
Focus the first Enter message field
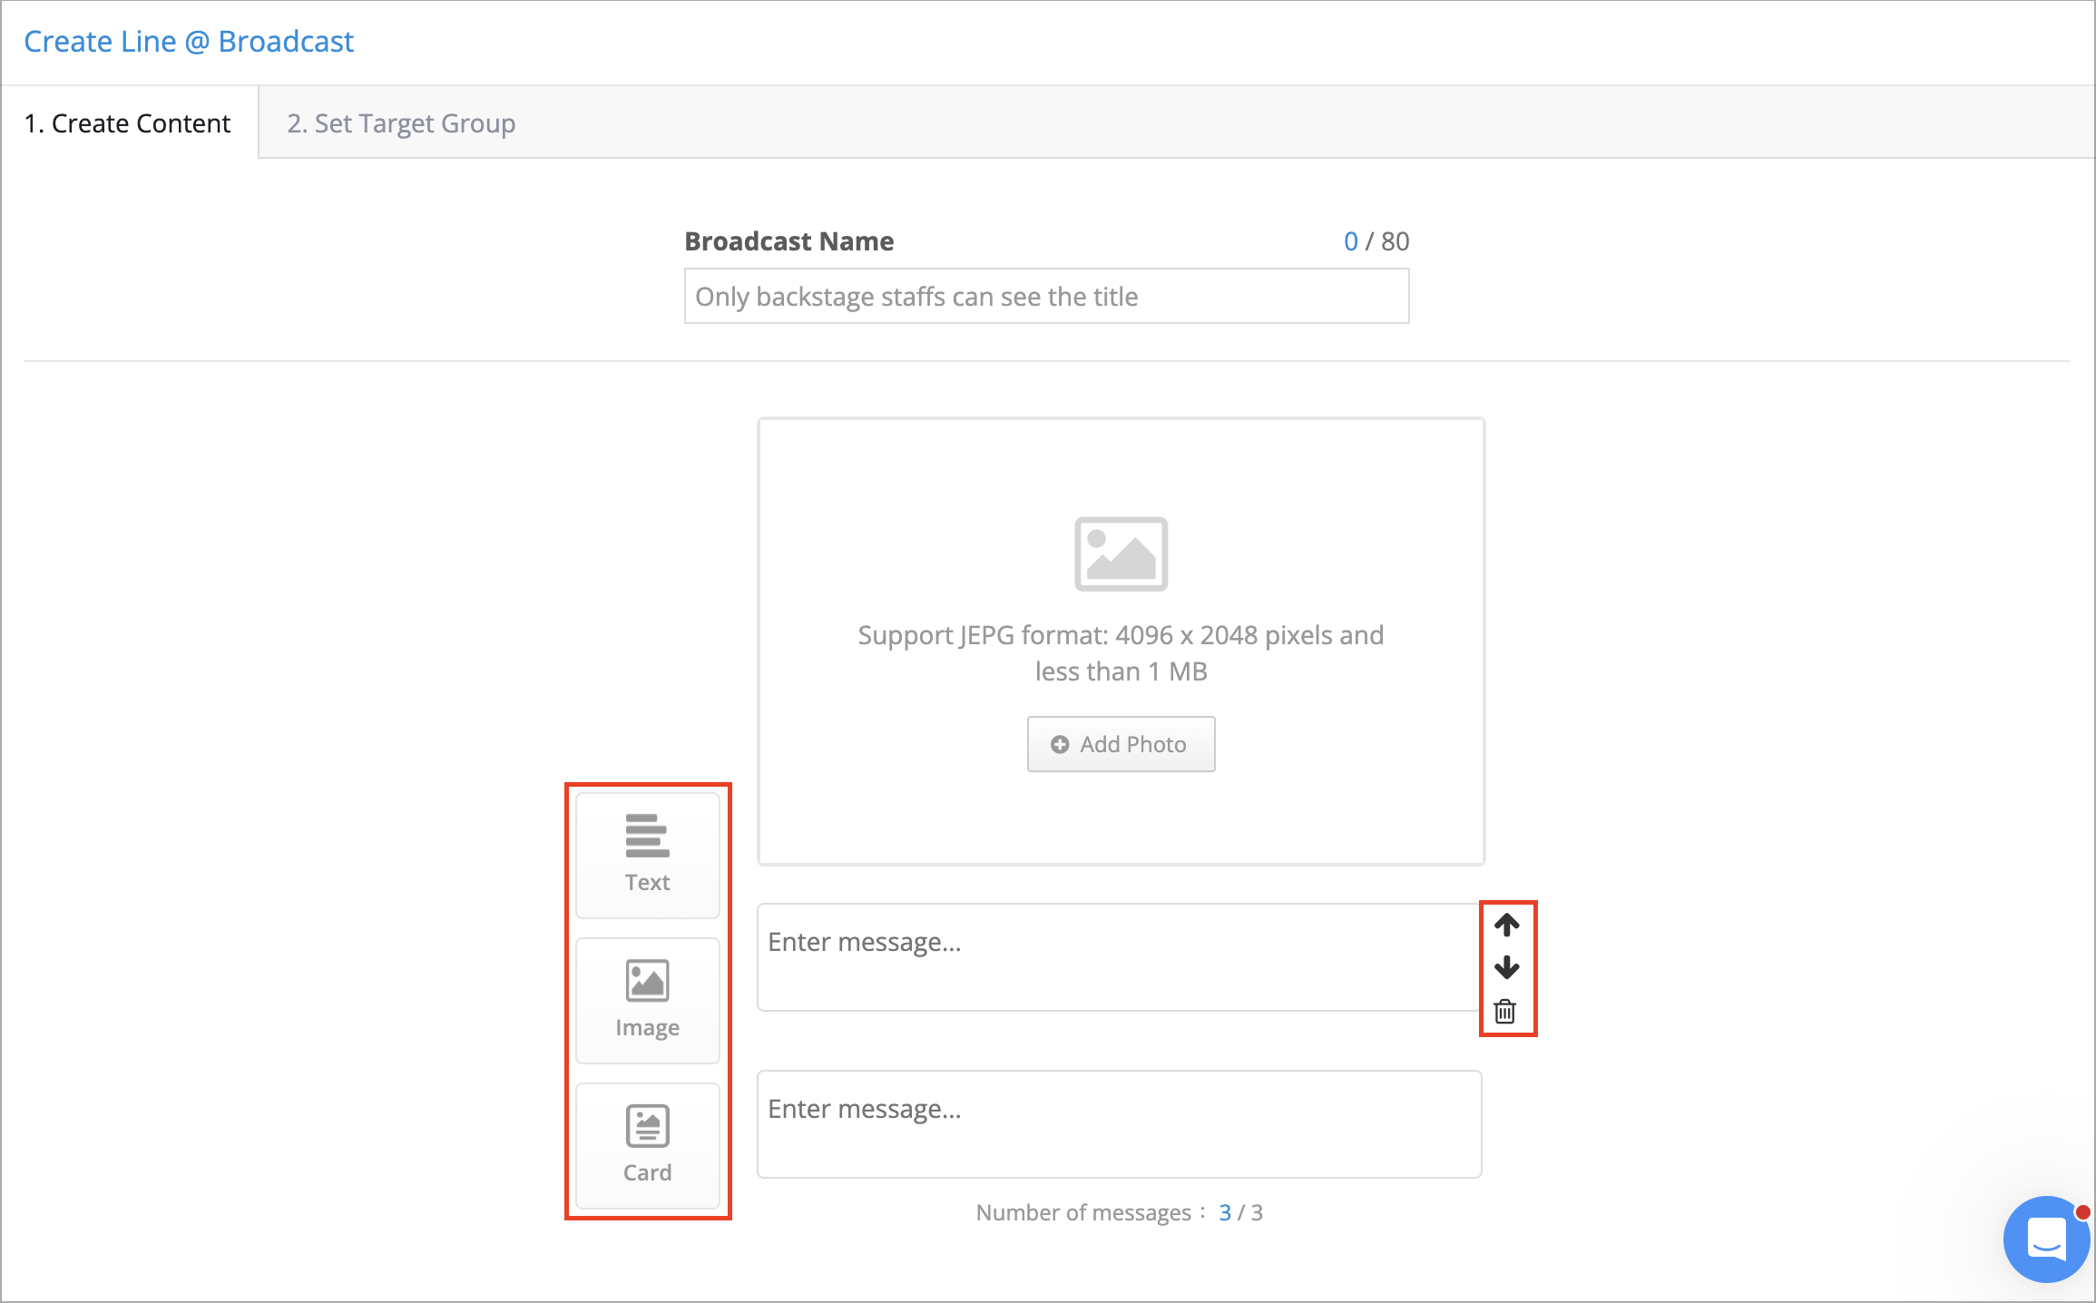point(1119,956)
